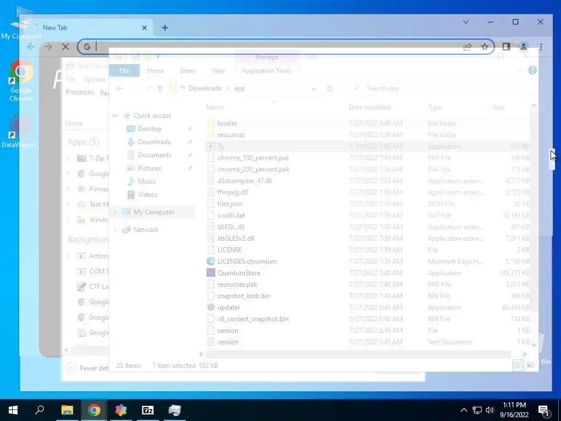Image resolution: width=561 pixels, height=421 pixels.
Task: Select the resources folder
Action: tap(231, 135)
